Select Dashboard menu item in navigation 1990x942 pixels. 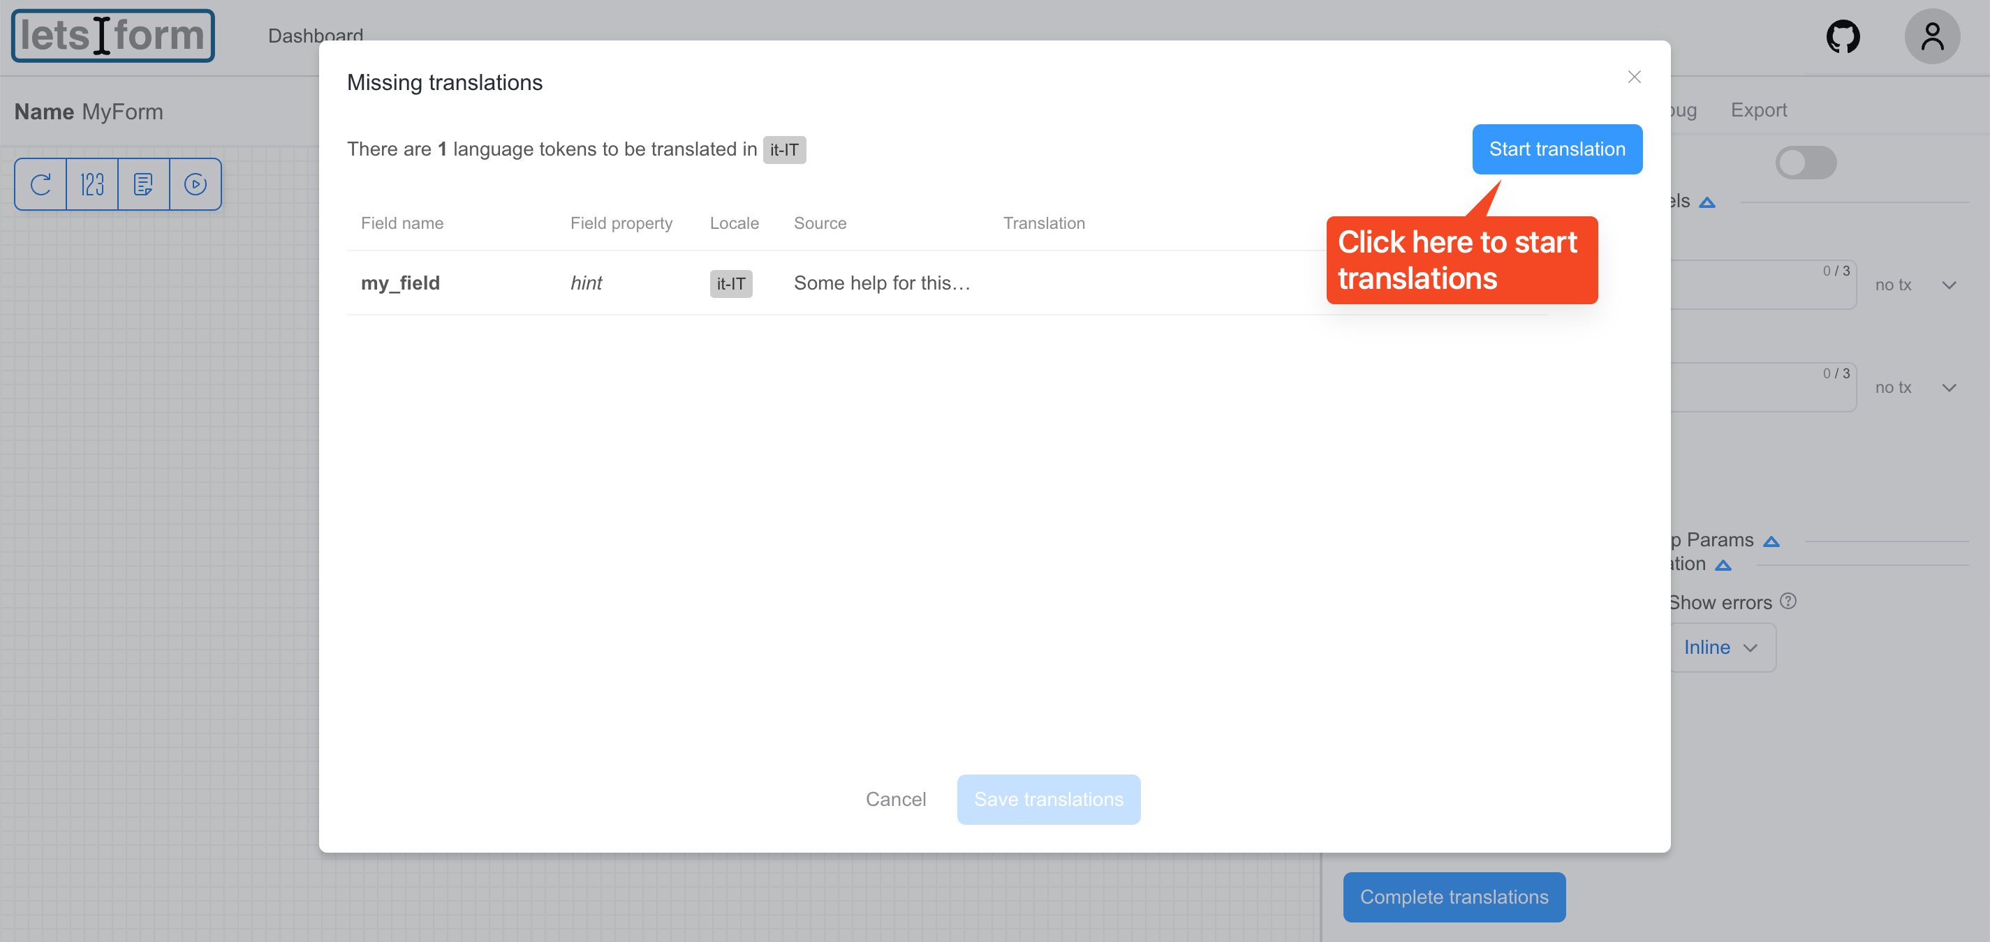(316, 36)
